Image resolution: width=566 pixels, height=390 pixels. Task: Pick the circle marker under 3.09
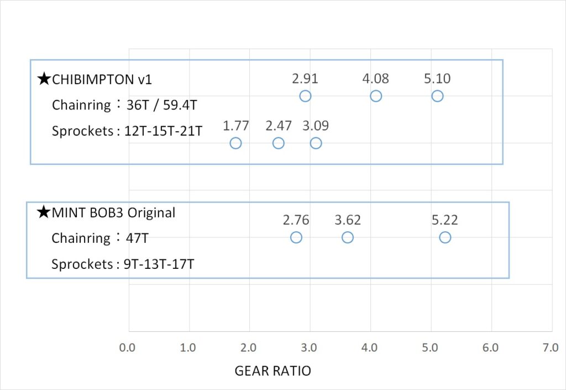316,143
